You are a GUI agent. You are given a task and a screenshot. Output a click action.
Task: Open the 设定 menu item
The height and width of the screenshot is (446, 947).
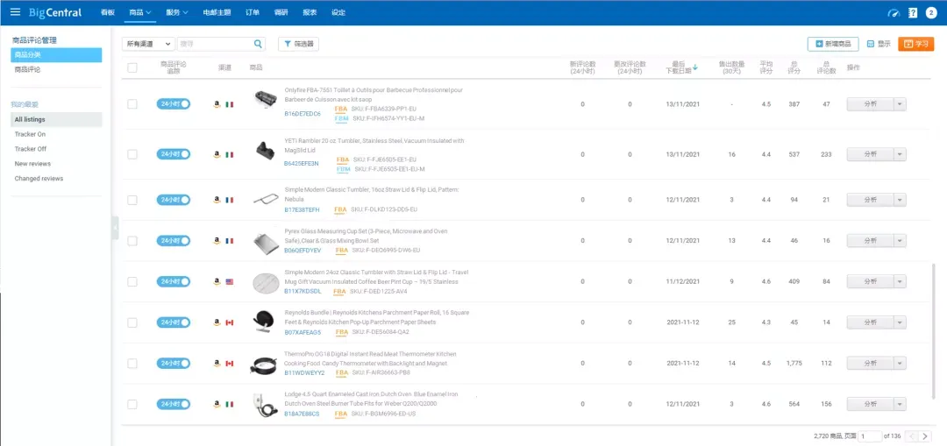tap(338, 12)
